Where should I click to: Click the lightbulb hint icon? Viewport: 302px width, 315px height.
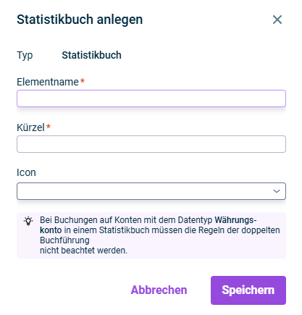click(28, 221)
